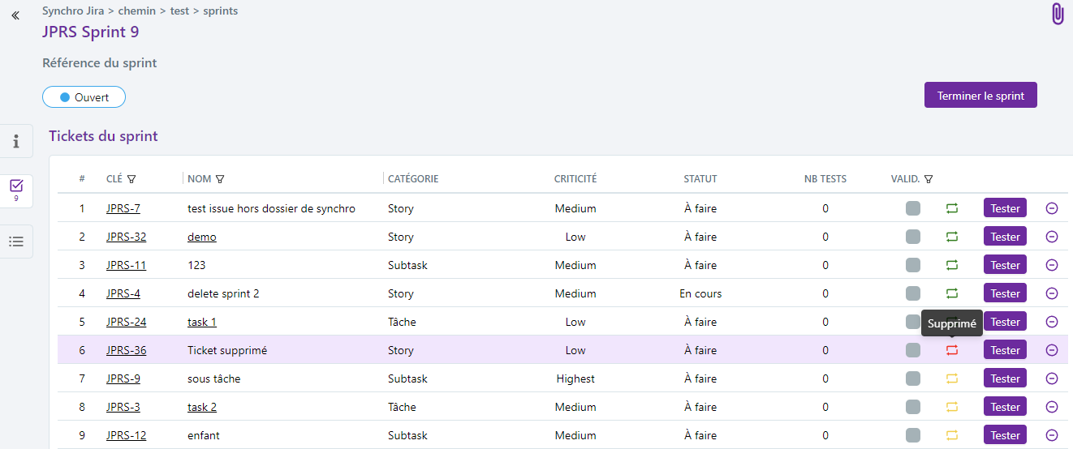1073x449 pixels.
Task: Click the green sync icon for JPRS-11
Action: (952, 265)
